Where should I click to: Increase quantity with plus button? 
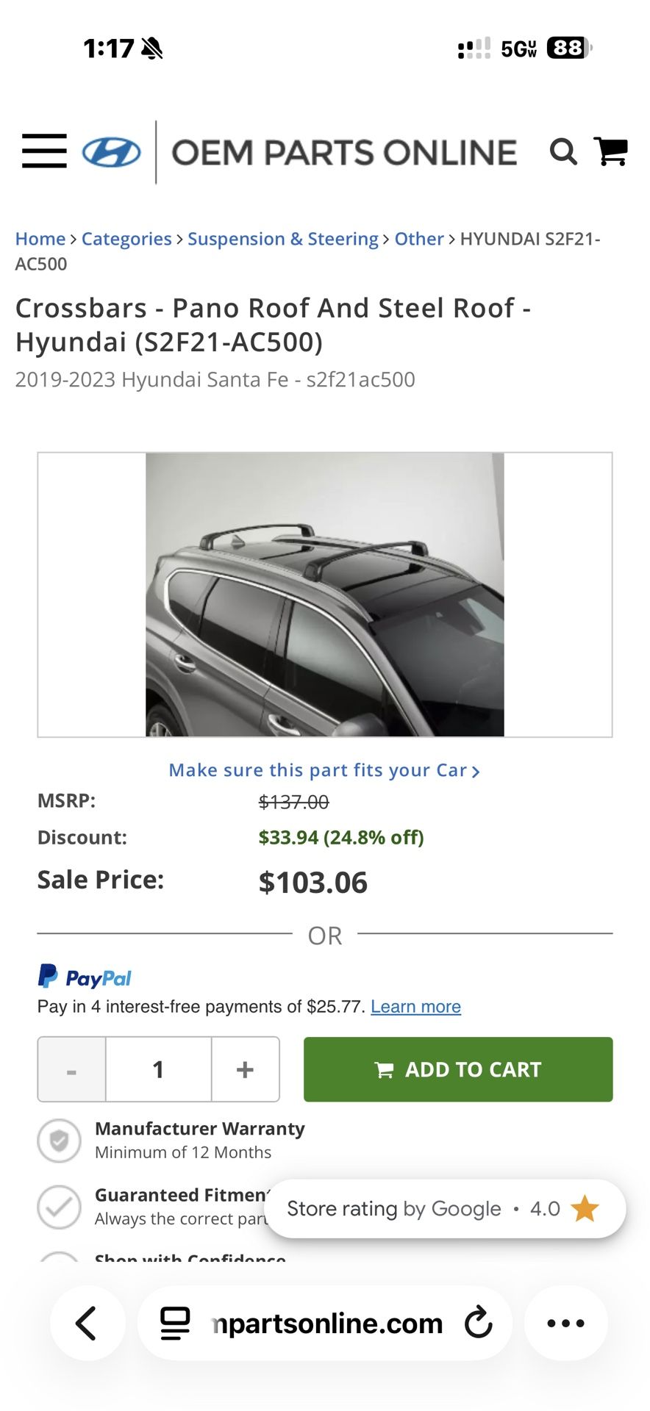click(x=245, y=1069)
